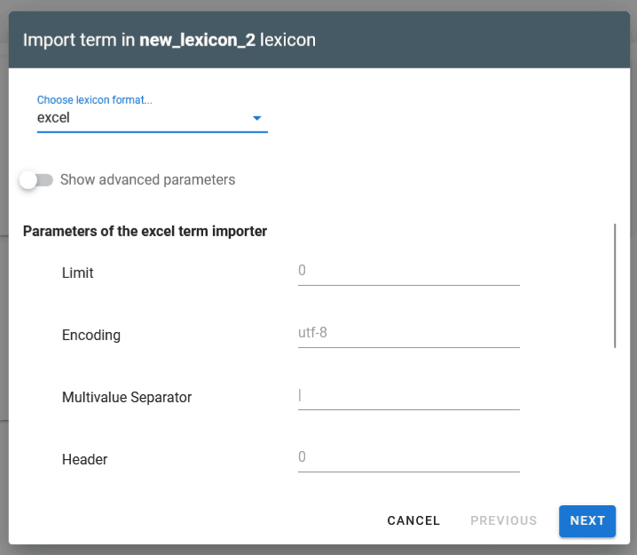The width and height of the screenshot is (637, 555).
Task: Click the 'Multivalue Separator' parameter label
Action: [127, 398]
